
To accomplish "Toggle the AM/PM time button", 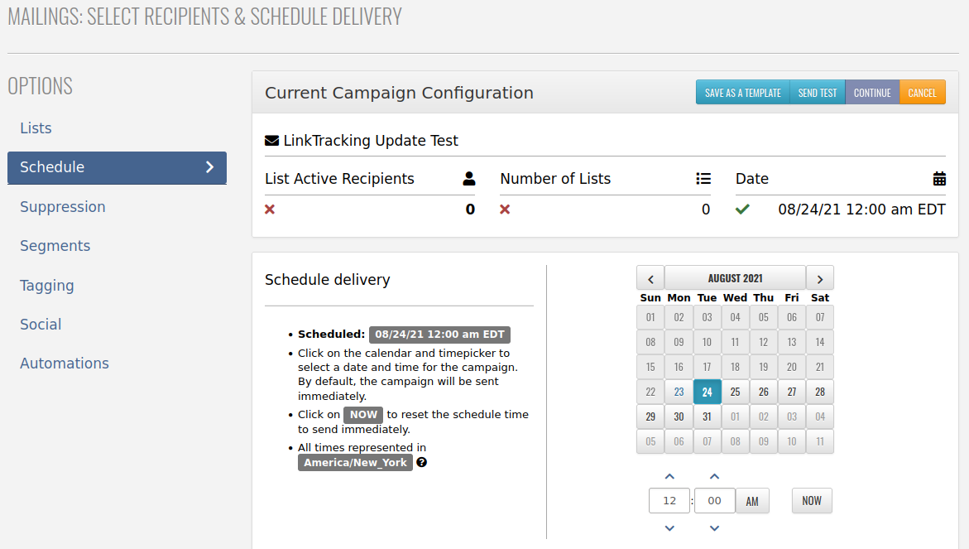I will point(752,502).
